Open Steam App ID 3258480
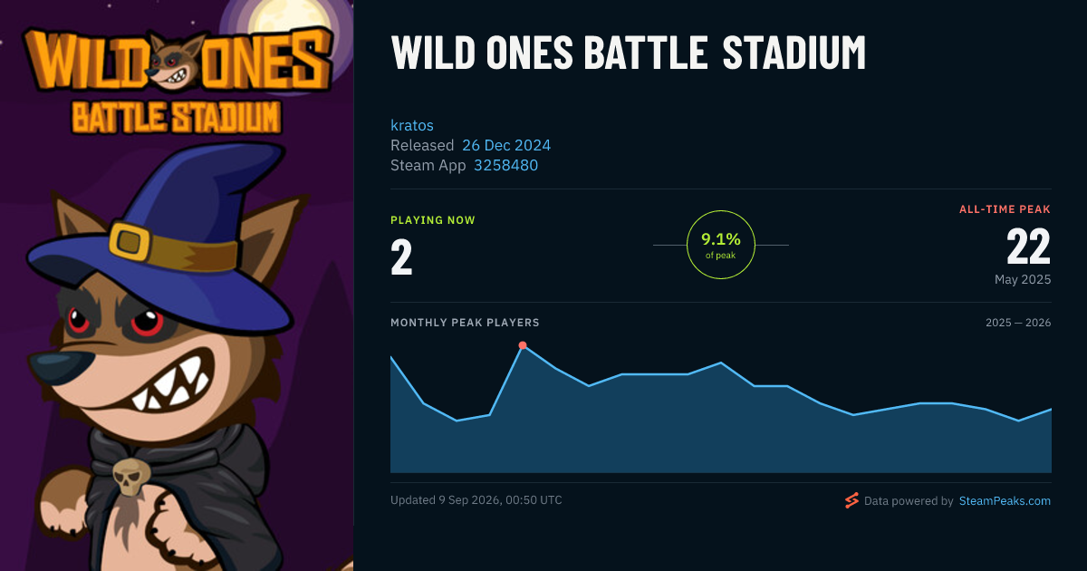1087x571 pixels. [x=506, y=165]
